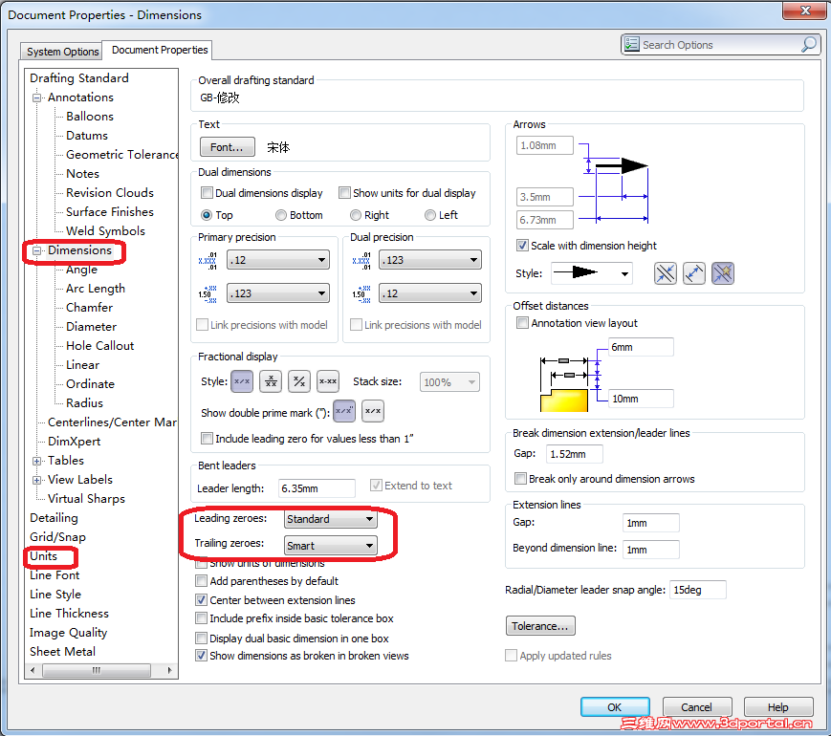Switch to the Document Properties tab
This screenshot has width=831, height=736.
pos(160,50)
